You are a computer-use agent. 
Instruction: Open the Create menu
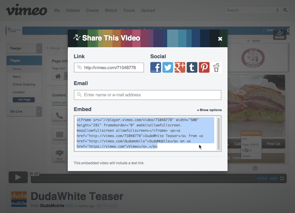[92, 10]
